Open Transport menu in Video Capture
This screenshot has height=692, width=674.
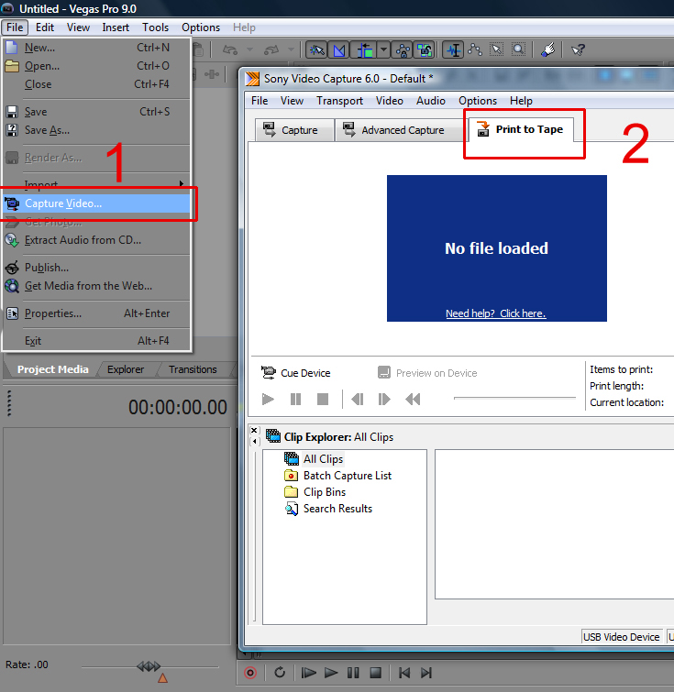pyautogui.click(x=339, y=101)
